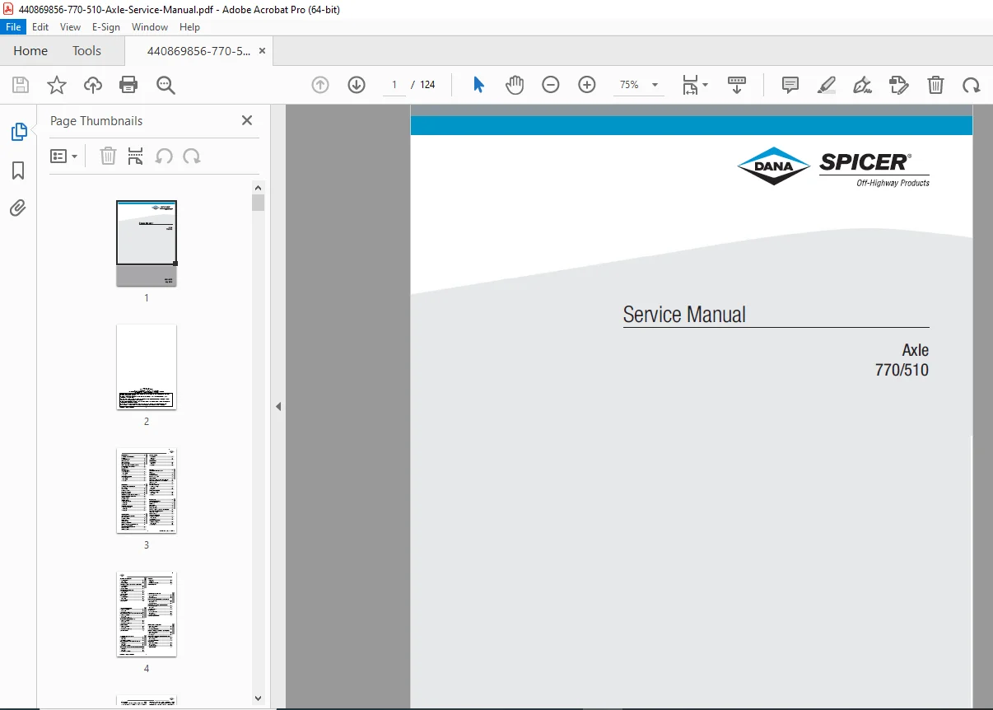Screen dimensions: 993x710
Task: Toggle the Page Thumbnails sidebar icon
Action: (x=18, y=132)
